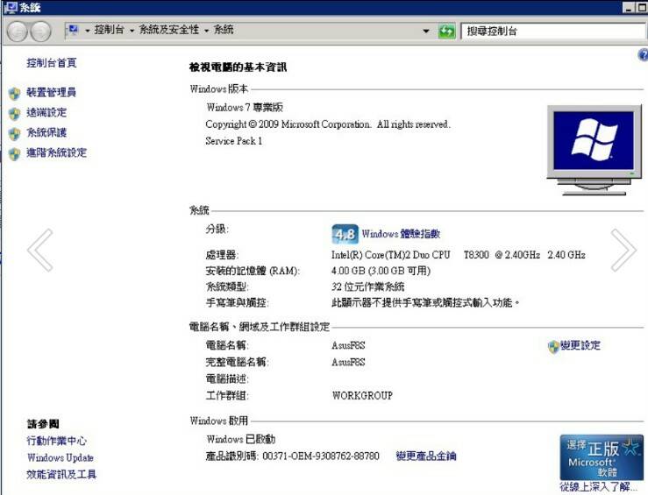This screenshot has height=495, width=648.
Task: Select 系統及安全性 in the breadcrumb
Action: tap(169, 30)
